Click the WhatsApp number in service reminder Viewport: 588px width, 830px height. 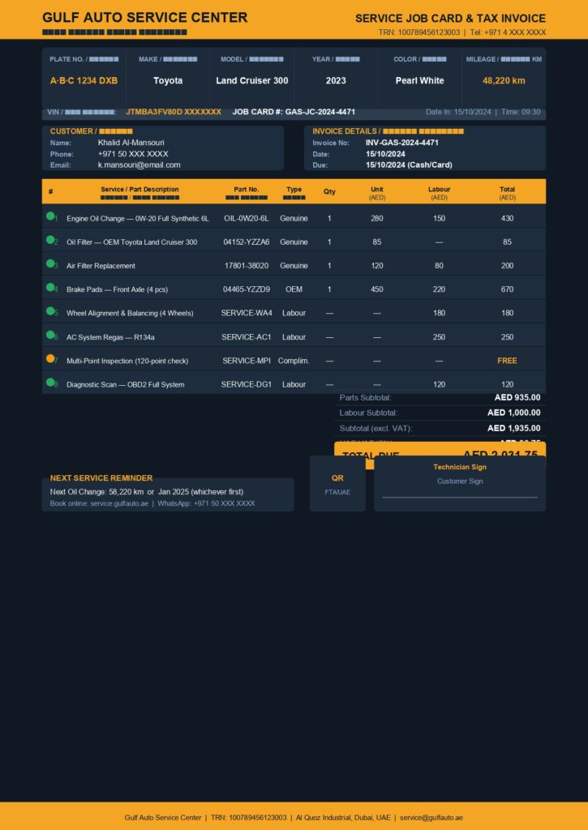[x=224, y=503]
